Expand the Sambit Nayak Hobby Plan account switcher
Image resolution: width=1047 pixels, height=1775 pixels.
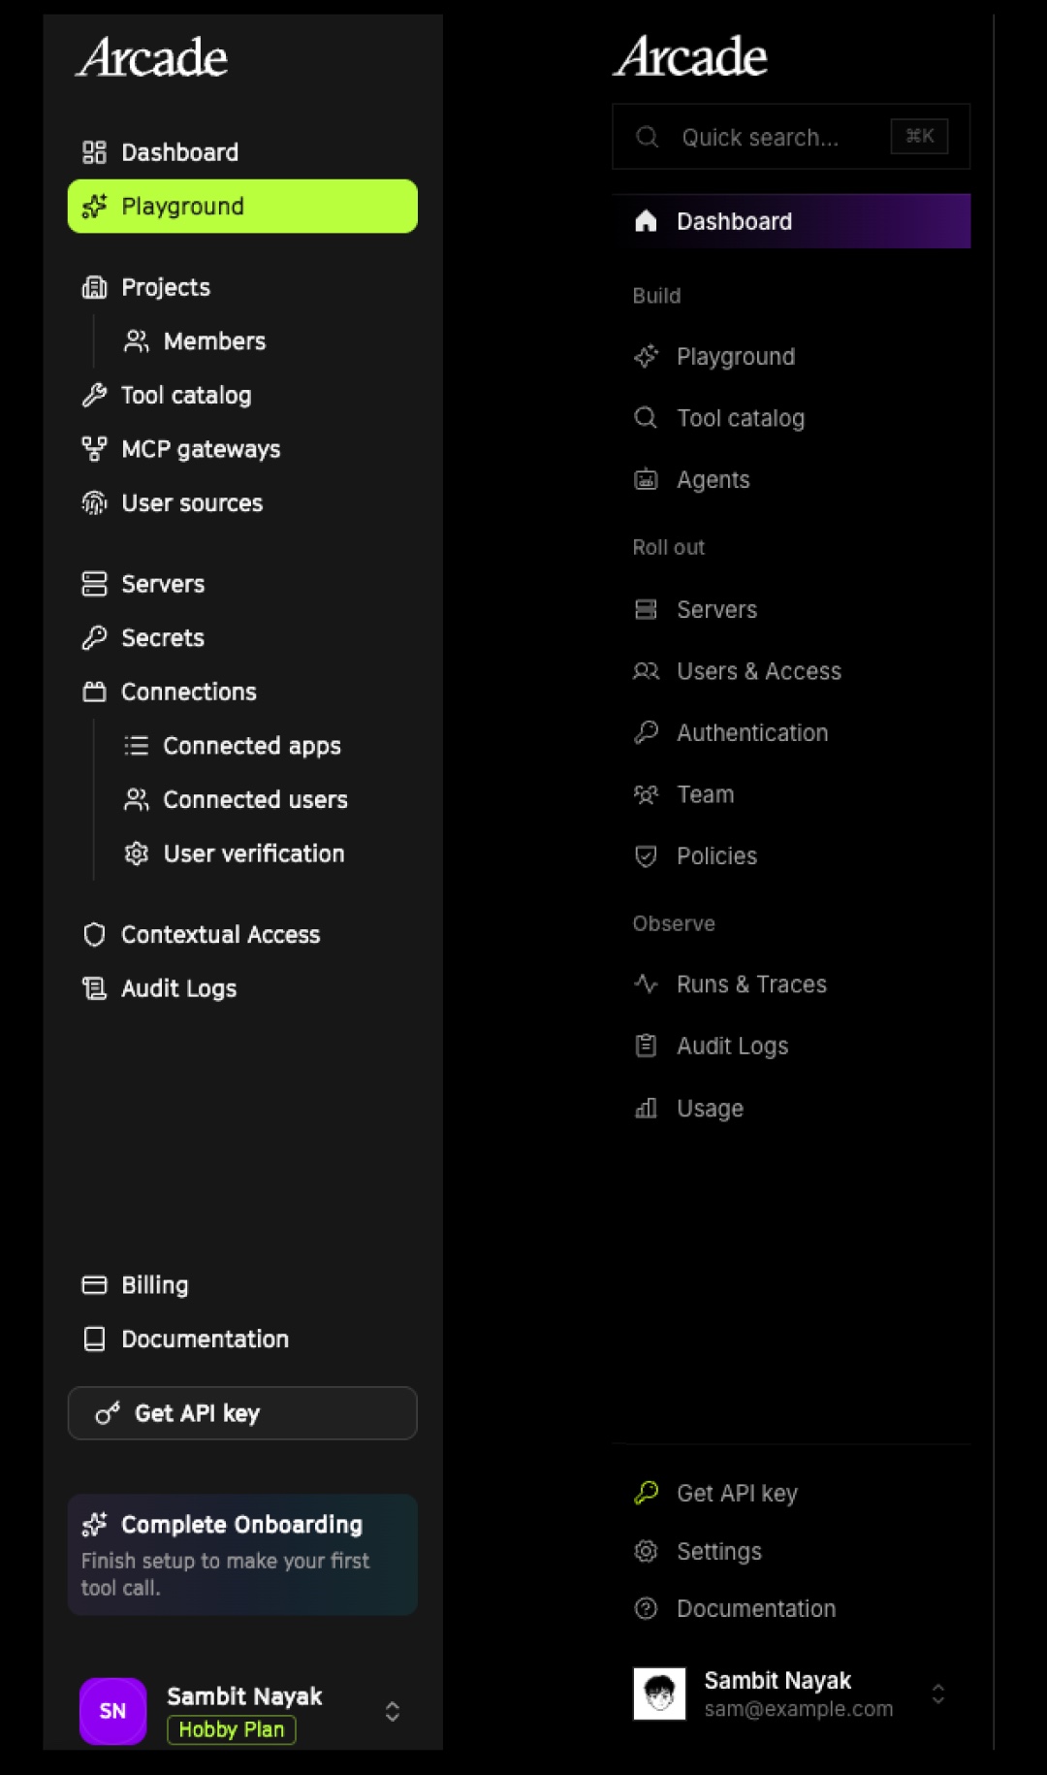pyautogui.click(x=392, y=1711)
